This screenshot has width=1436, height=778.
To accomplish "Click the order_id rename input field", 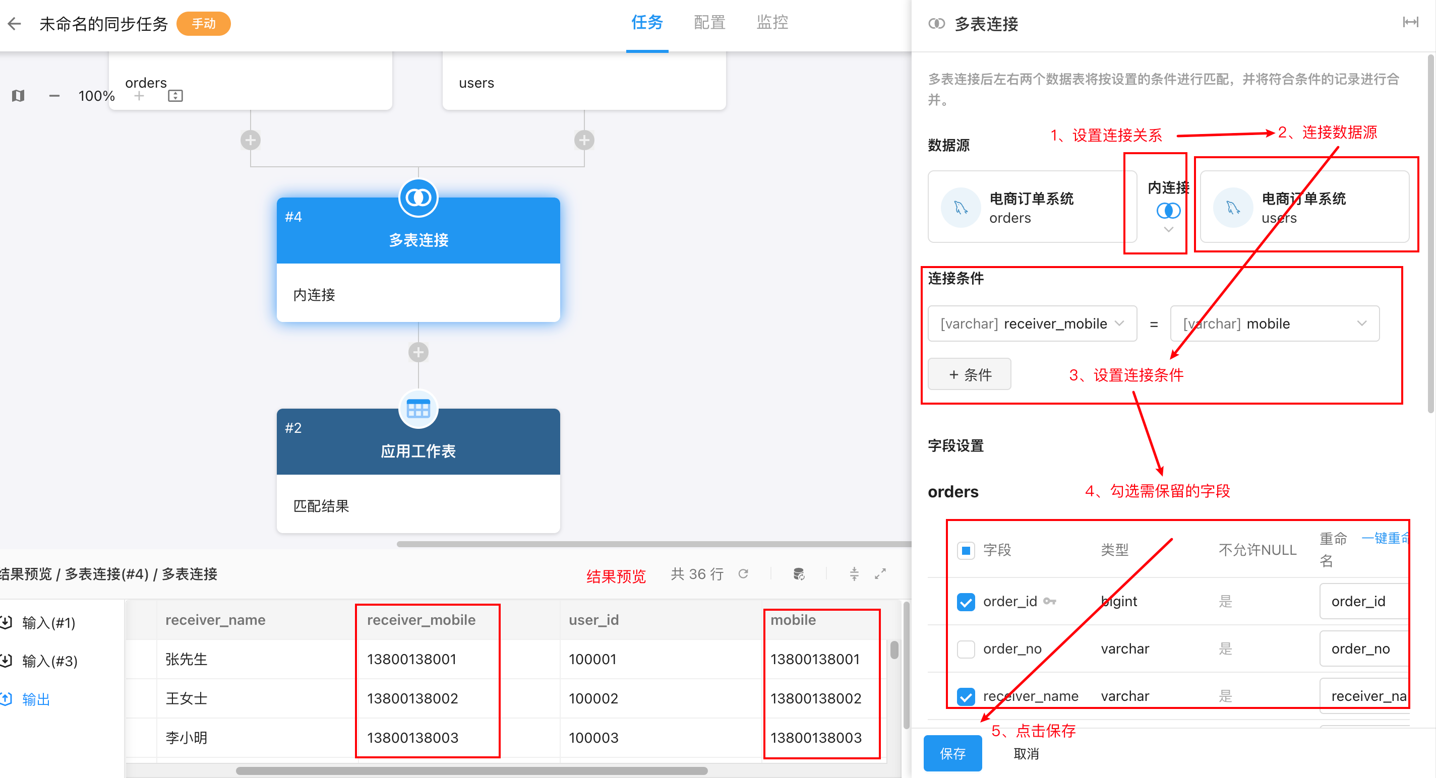I will point(1363,602).
